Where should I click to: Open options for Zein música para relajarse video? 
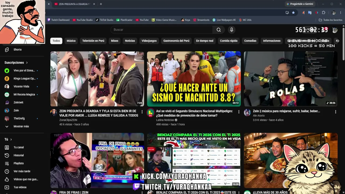pos(336,112)
